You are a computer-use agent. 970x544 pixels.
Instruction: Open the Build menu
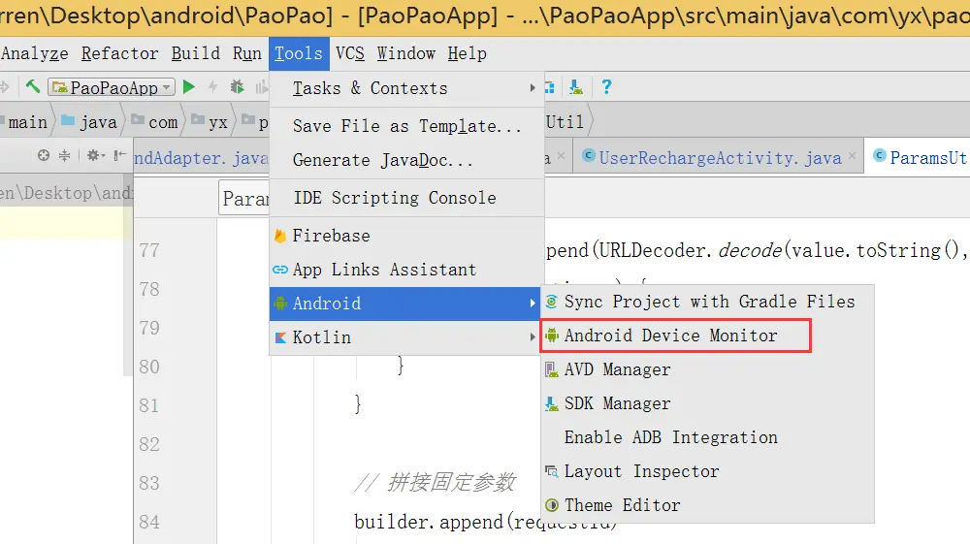click(x=196, y=53)
